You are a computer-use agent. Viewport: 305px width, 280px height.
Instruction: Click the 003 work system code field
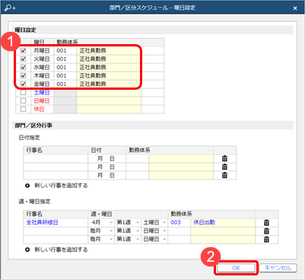pos(179,222)
